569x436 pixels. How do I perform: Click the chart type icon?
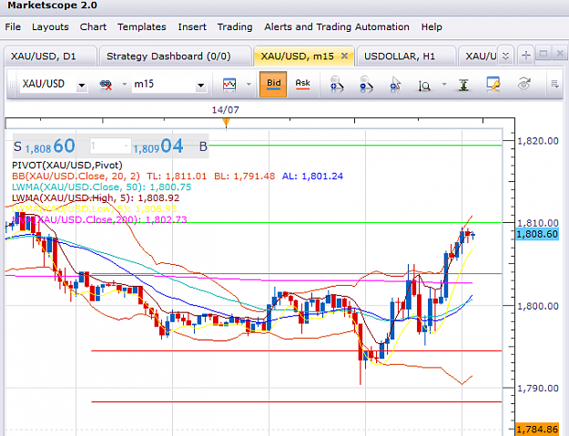pos(229,85)
